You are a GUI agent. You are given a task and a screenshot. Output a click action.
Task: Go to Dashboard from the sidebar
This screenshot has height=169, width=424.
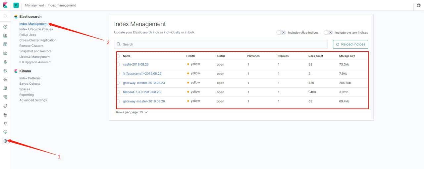pos(5,44)
